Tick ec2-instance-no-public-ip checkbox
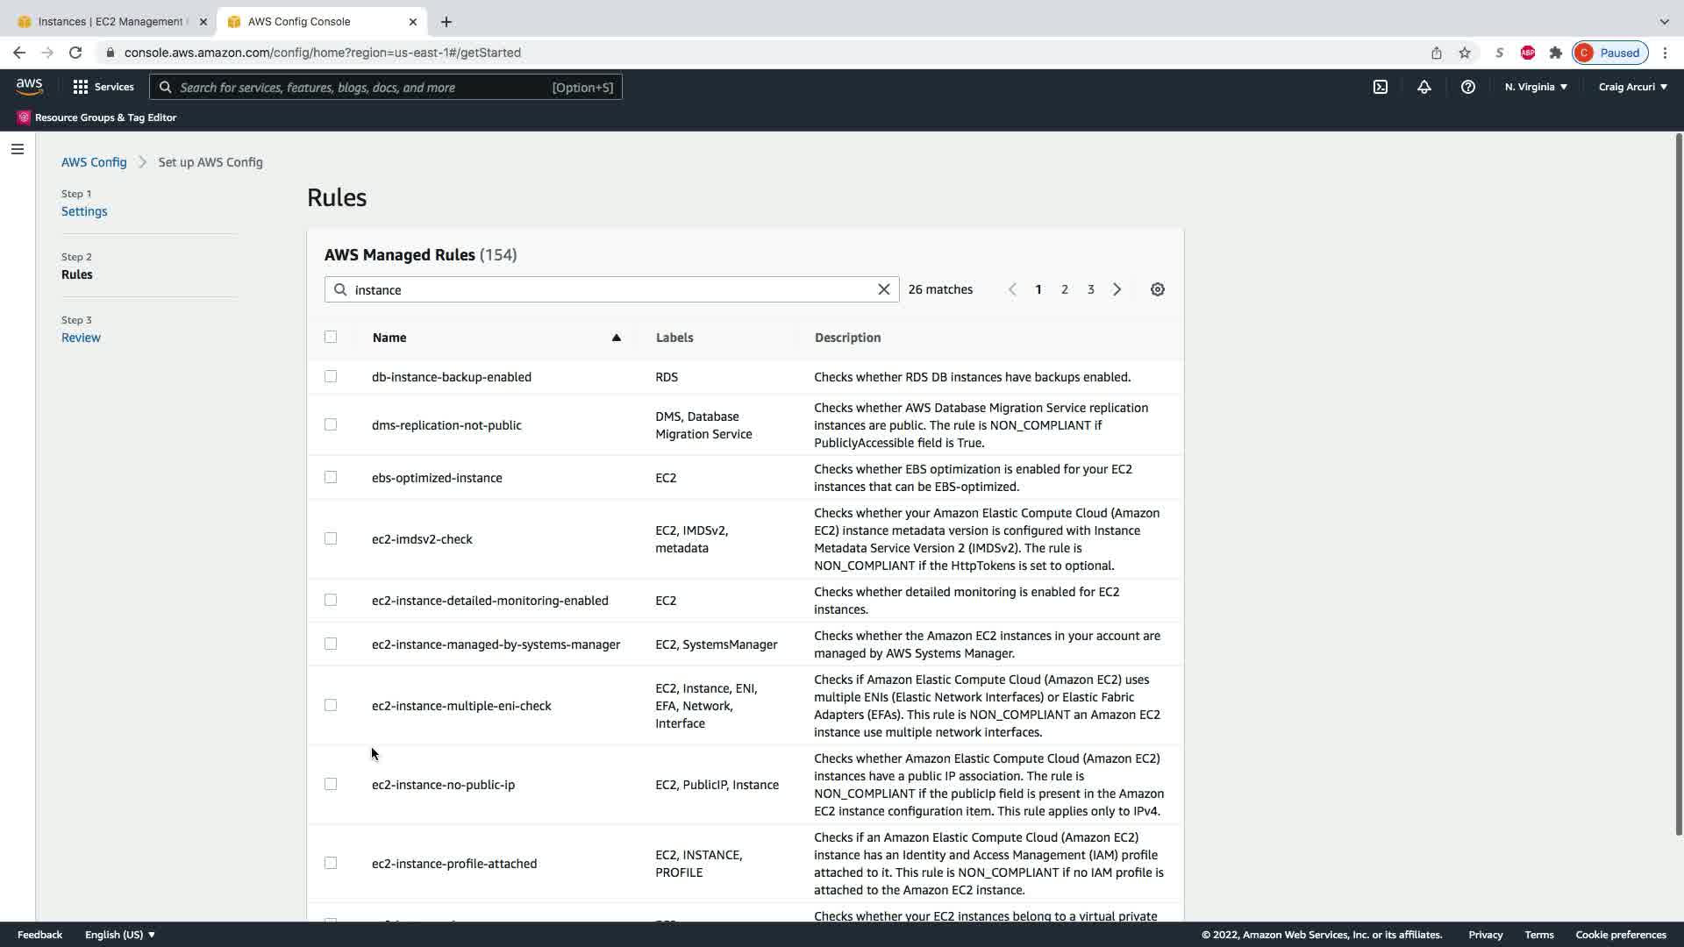Viewport: 1684px width, 947px height. [x=331, y=784]
